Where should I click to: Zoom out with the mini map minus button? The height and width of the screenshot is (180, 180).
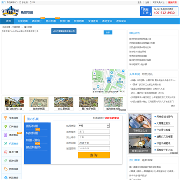tap(94, 77)
